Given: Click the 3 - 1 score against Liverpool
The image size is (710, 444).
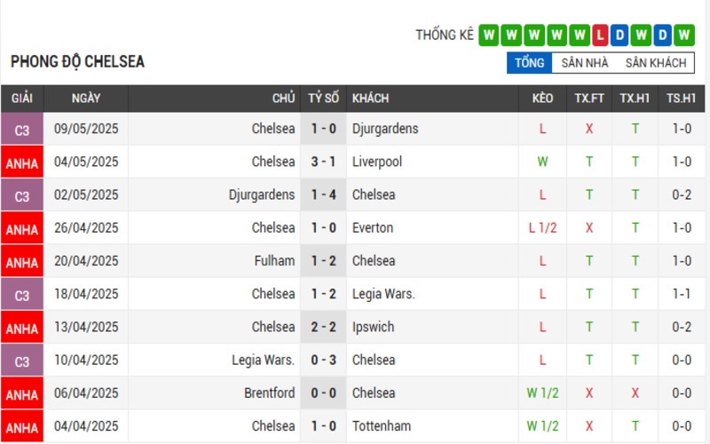Looking at the screenshot, I should click(x=323, y=162).
